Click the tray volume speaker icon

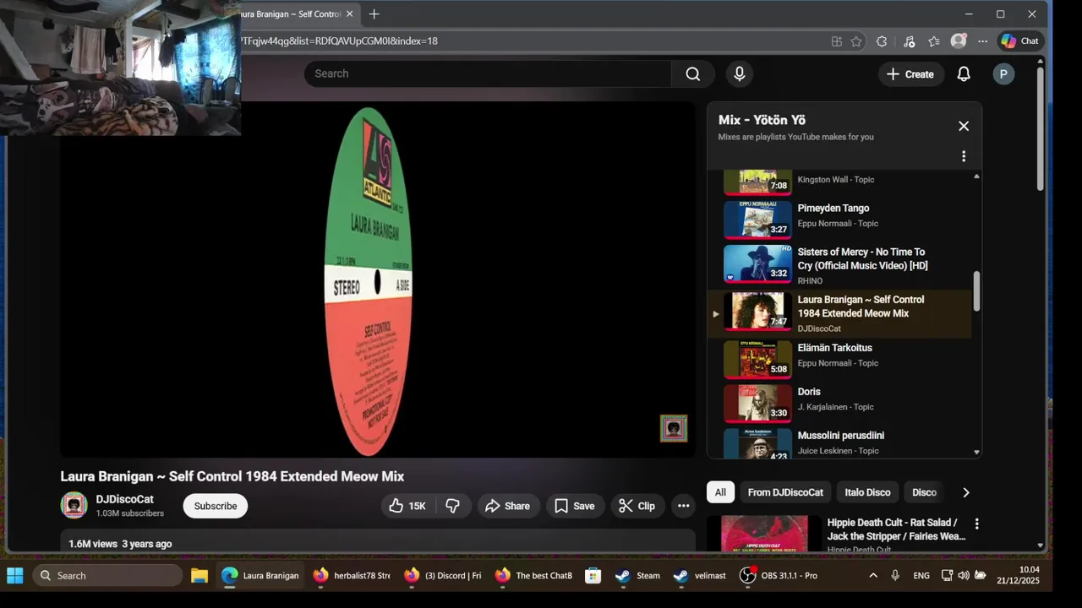964,576
